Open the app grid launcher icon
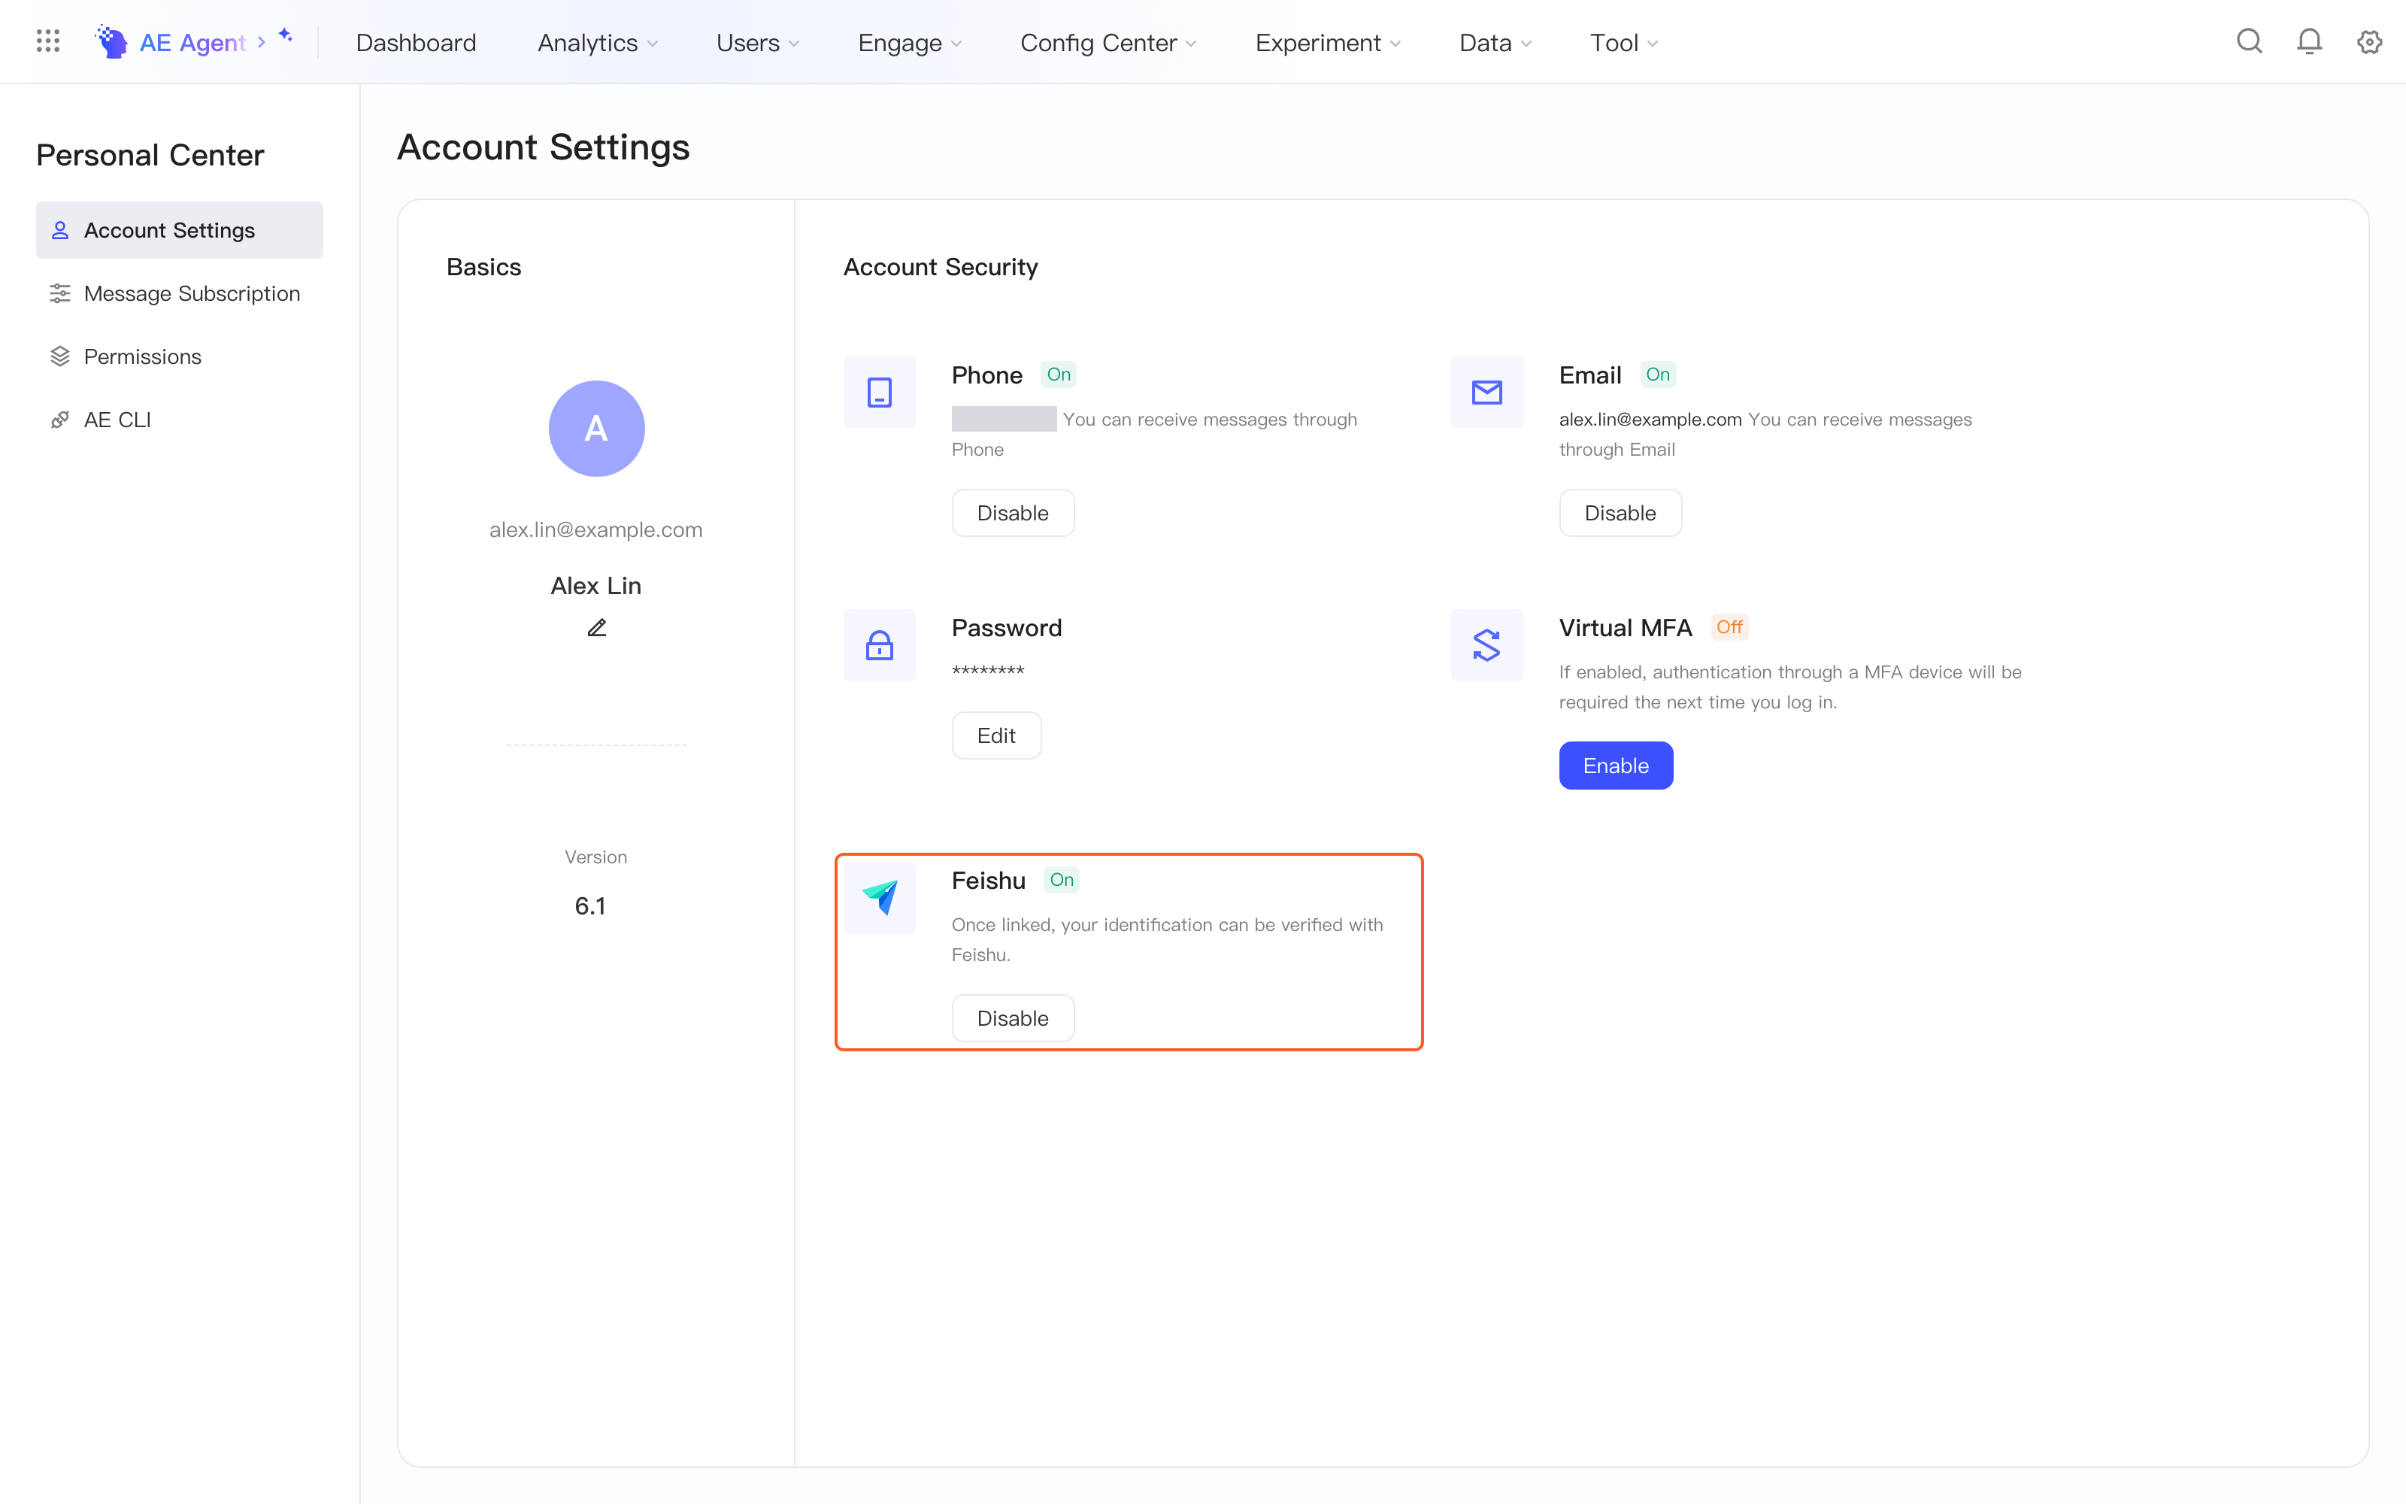 click(47, 42)
